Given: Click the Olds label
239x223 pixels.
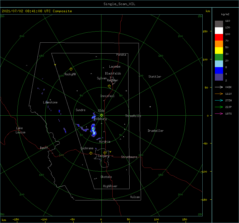Looking at the screenshot, I should pyautogui.click(x=101, y=111).
